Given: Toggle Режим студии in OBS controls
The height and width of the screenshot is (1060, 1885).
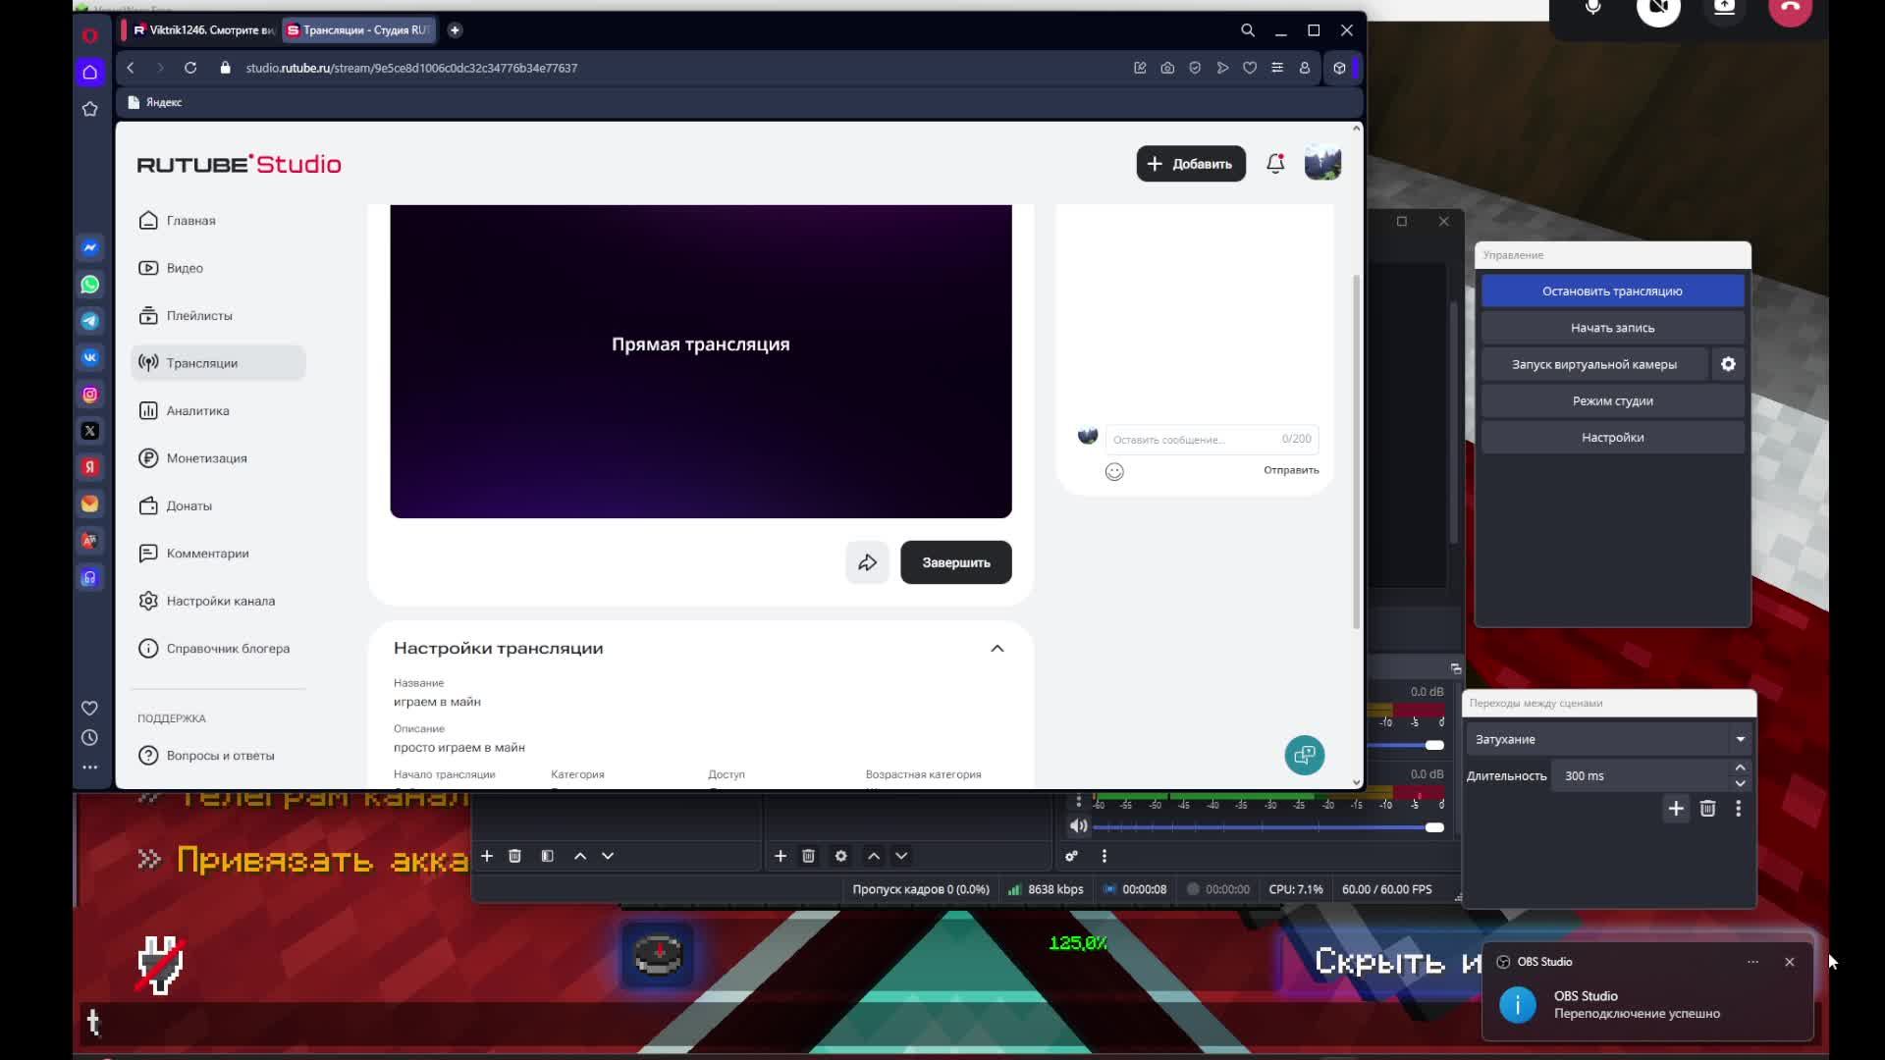Looking at the screenshot, I should [1612, 400].
